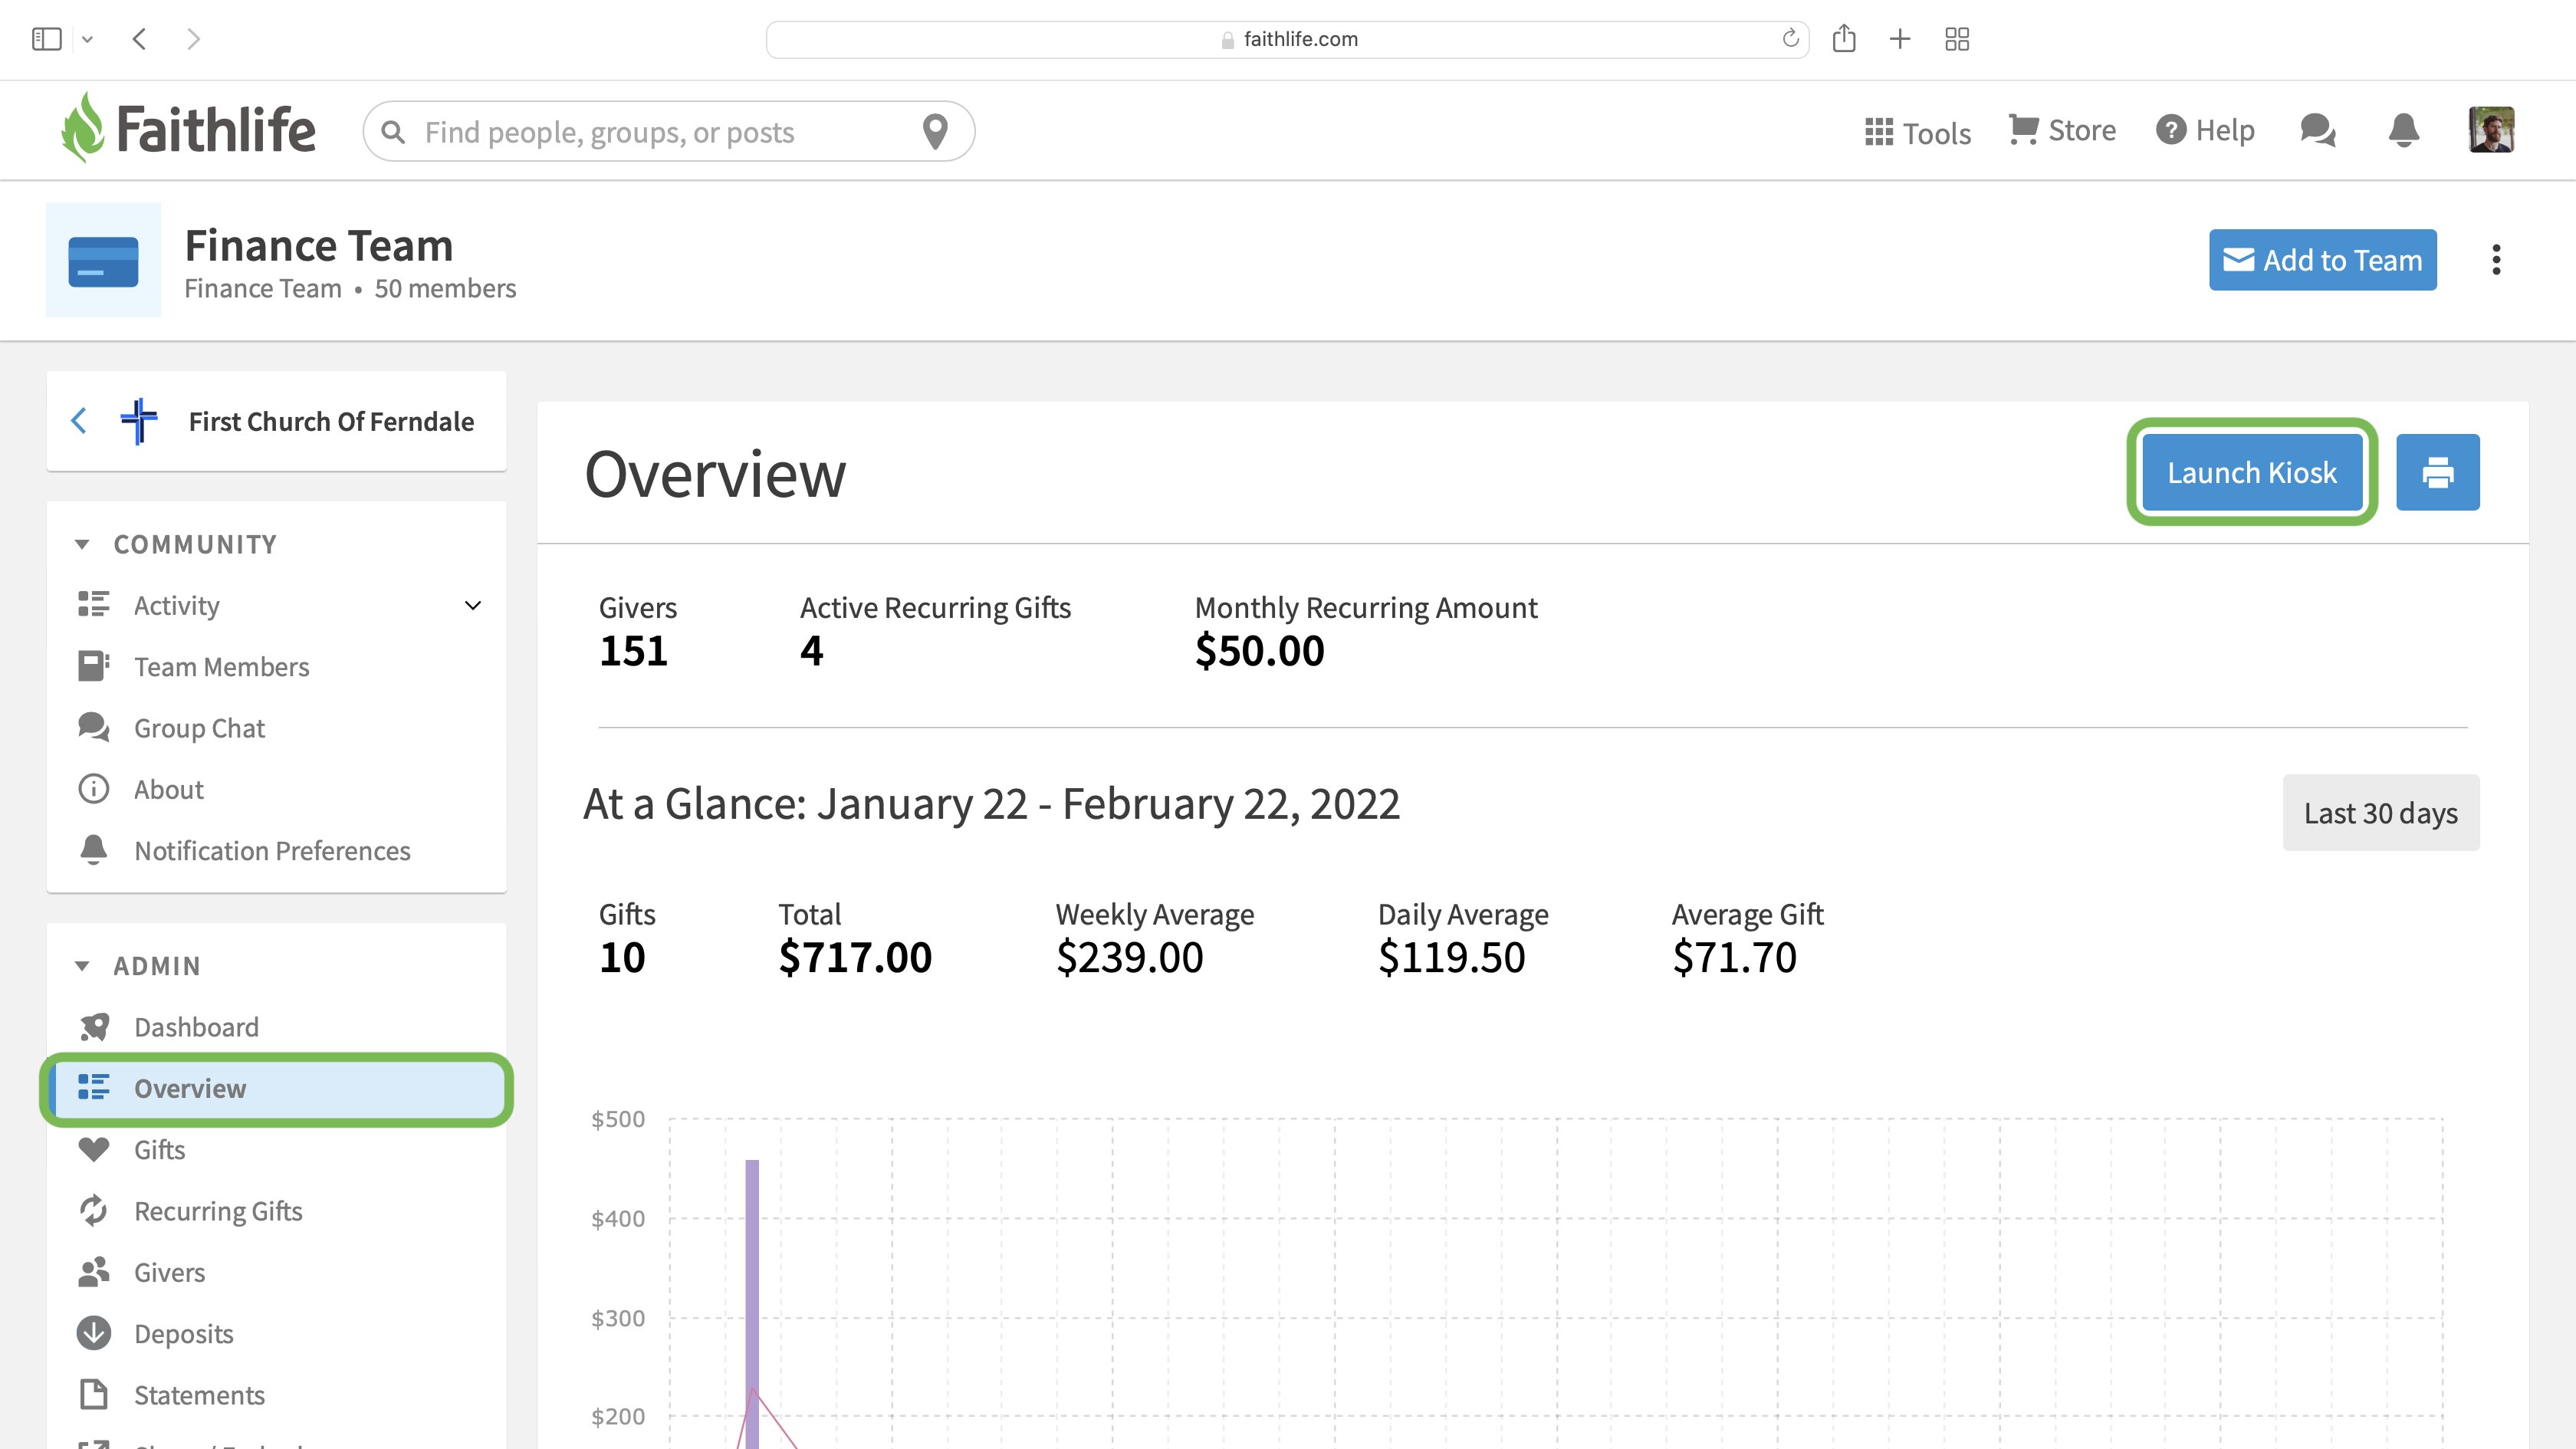Click the Finance Team credit card icon

click(103, 260)
